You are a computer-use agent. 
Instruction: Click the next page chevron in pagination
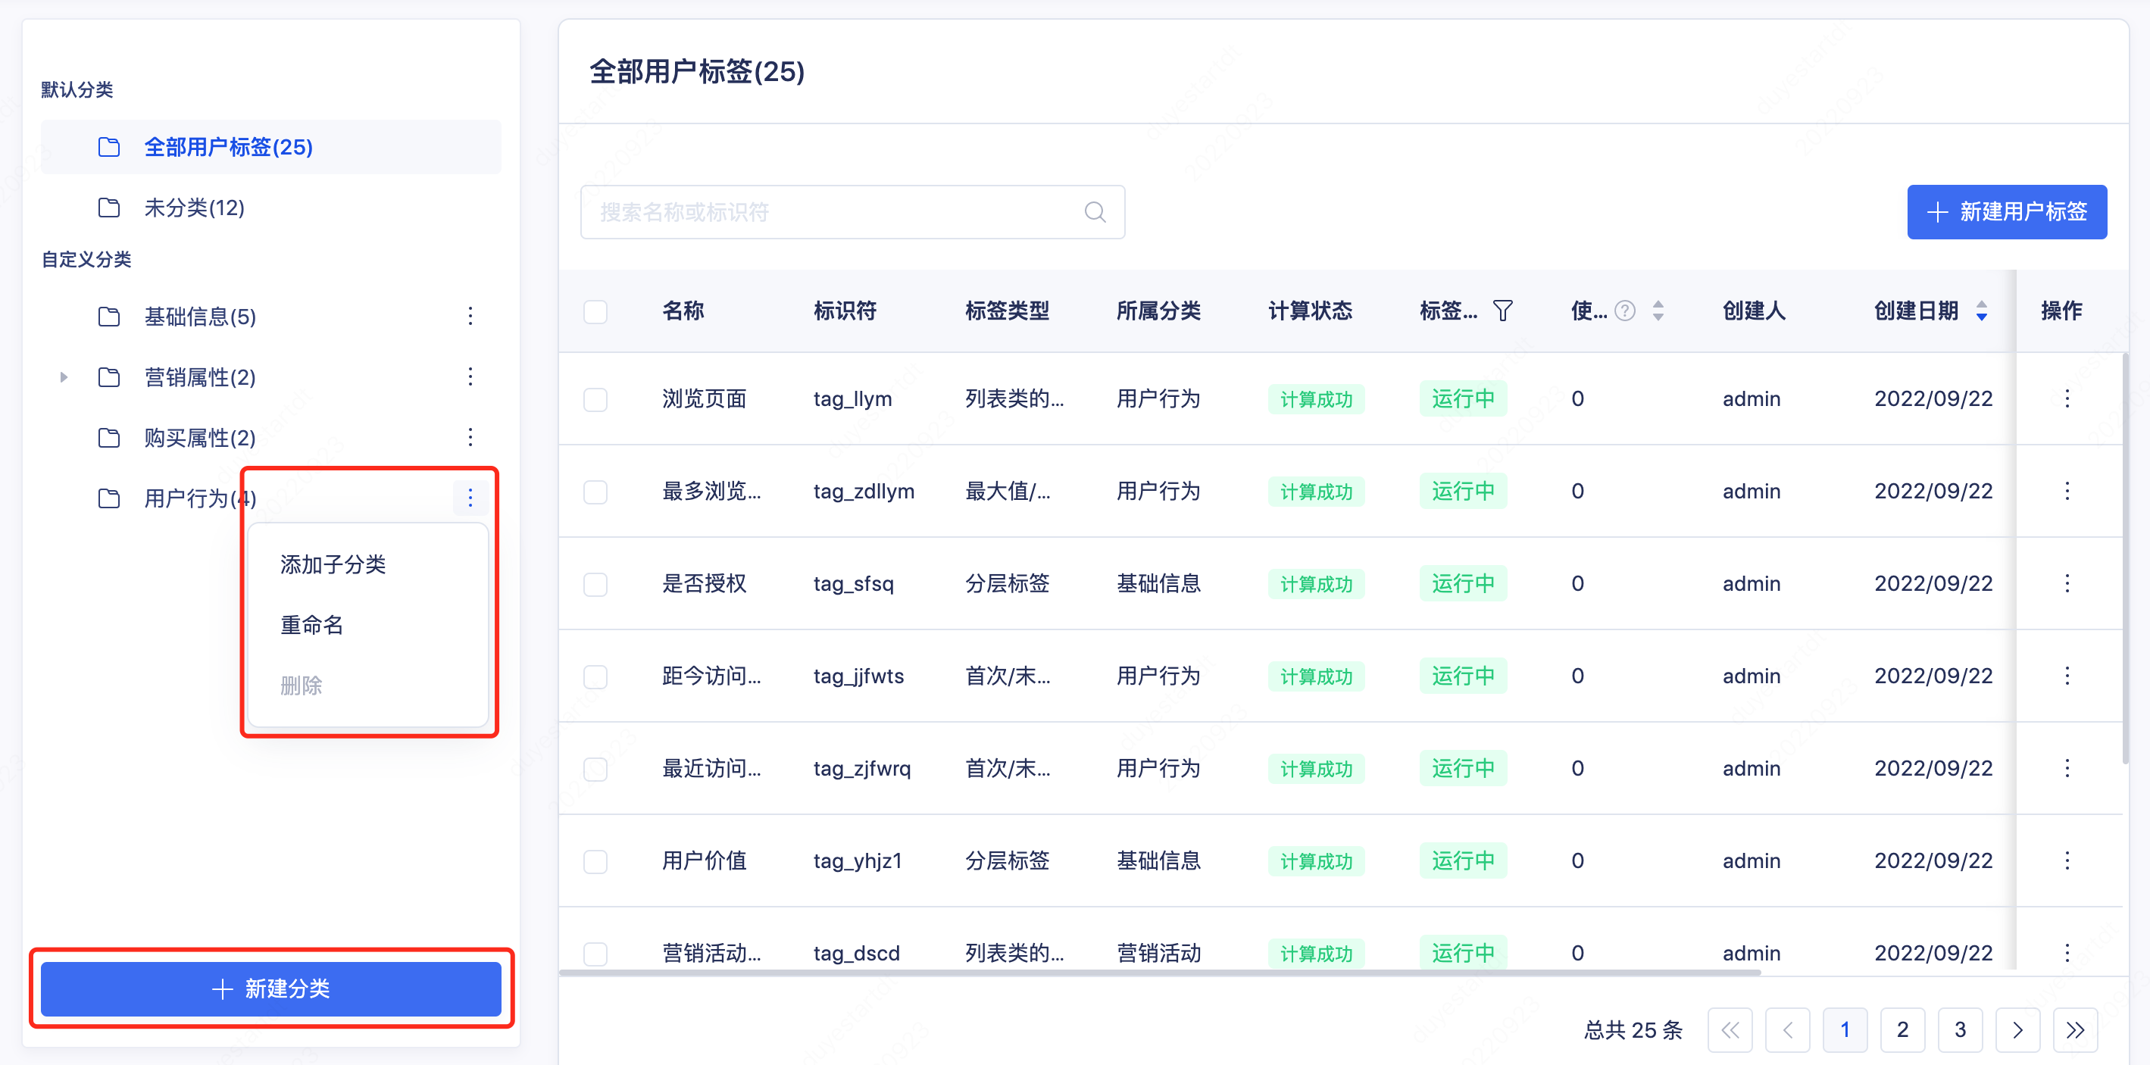coord(2018,1030)
